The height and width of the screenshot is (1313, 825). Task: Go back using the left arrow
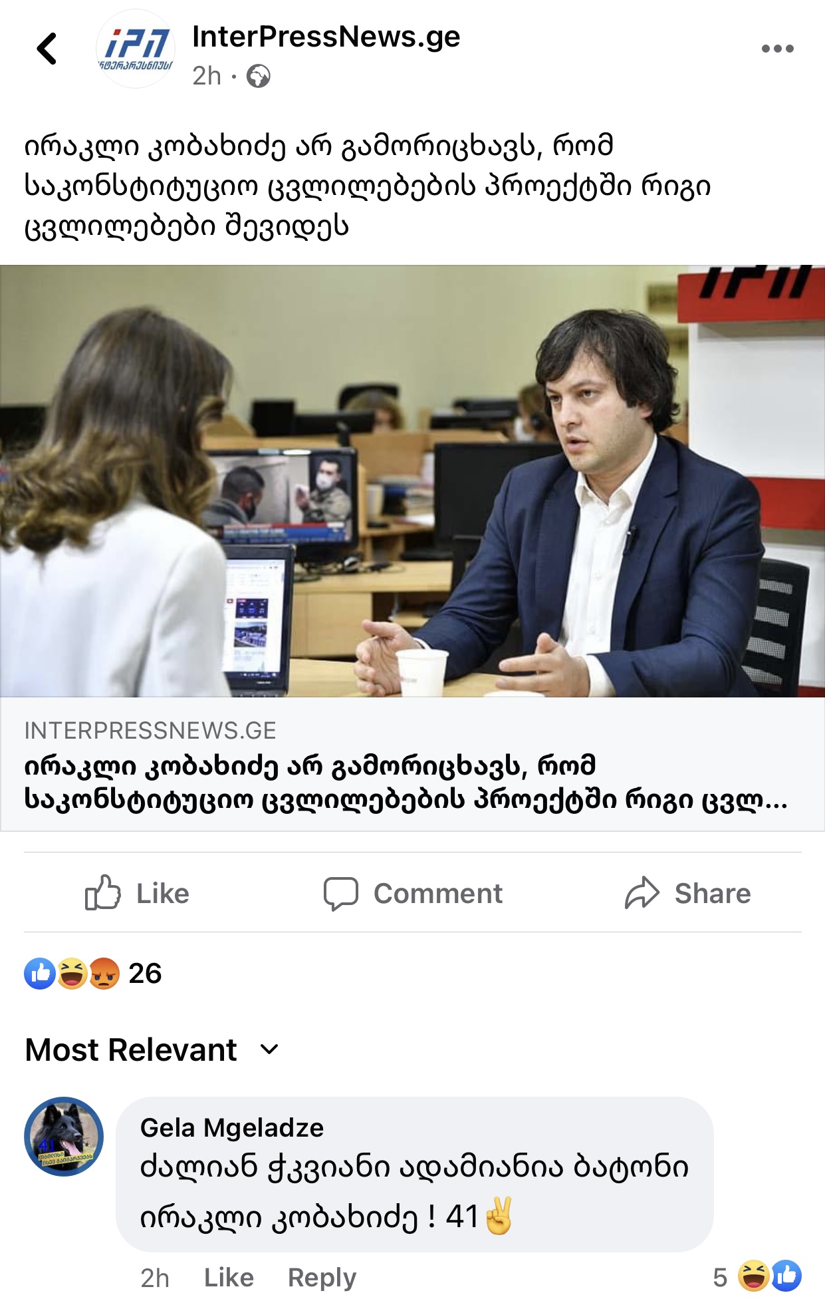pos(47,49)
